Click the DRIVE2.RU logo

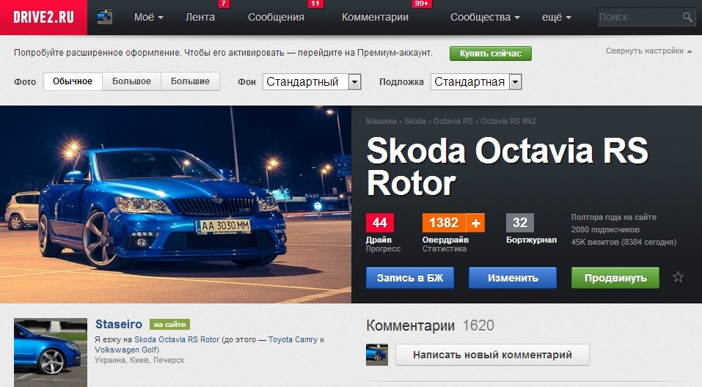click(43, 17)
